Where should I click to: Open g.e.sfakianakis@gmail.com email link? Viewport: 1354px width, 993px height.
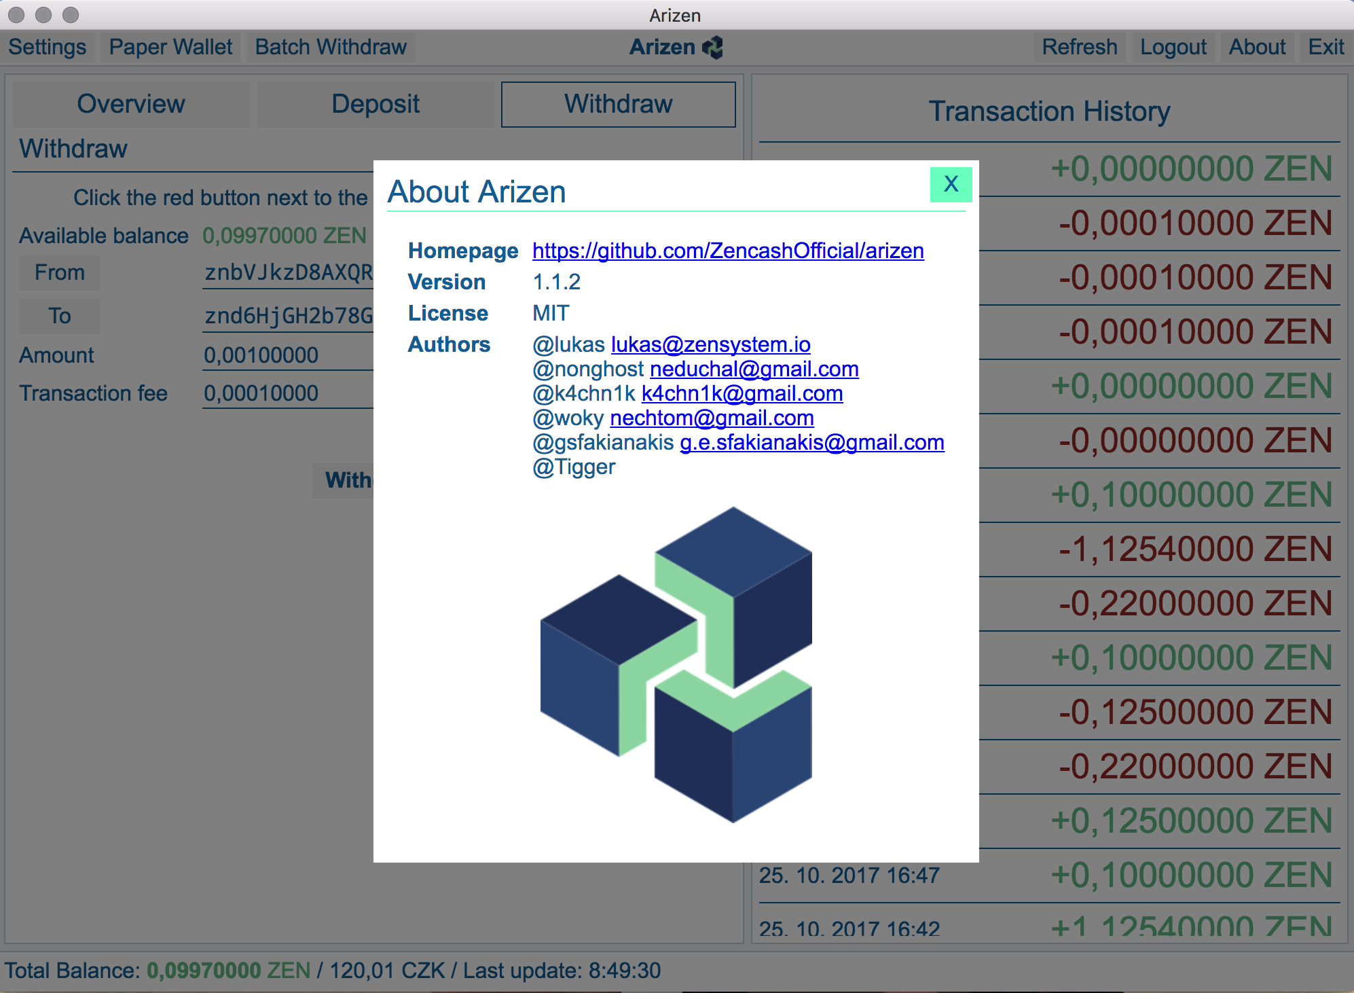tap(811, 442)
